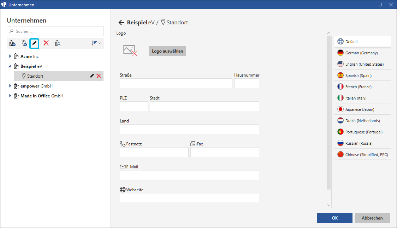Focus the Land input field

(189, 129)
